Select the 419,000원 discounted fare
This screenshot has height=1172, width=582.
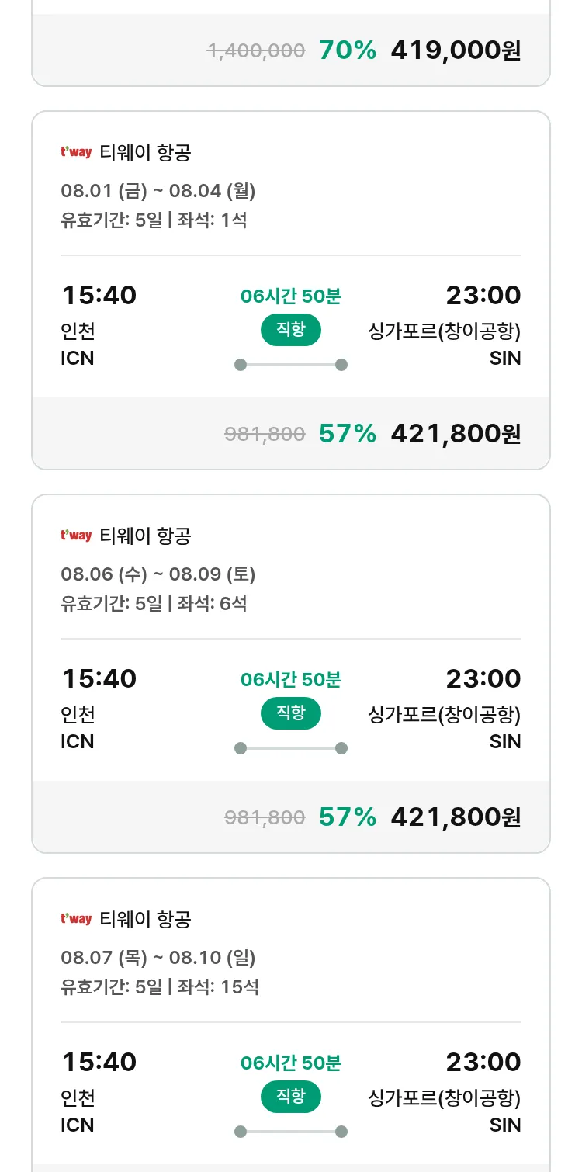point(456,50)
